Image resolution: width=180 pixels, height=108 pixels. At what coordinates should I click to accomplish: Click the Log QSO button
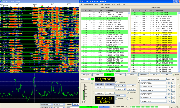[x=86, y=75]
